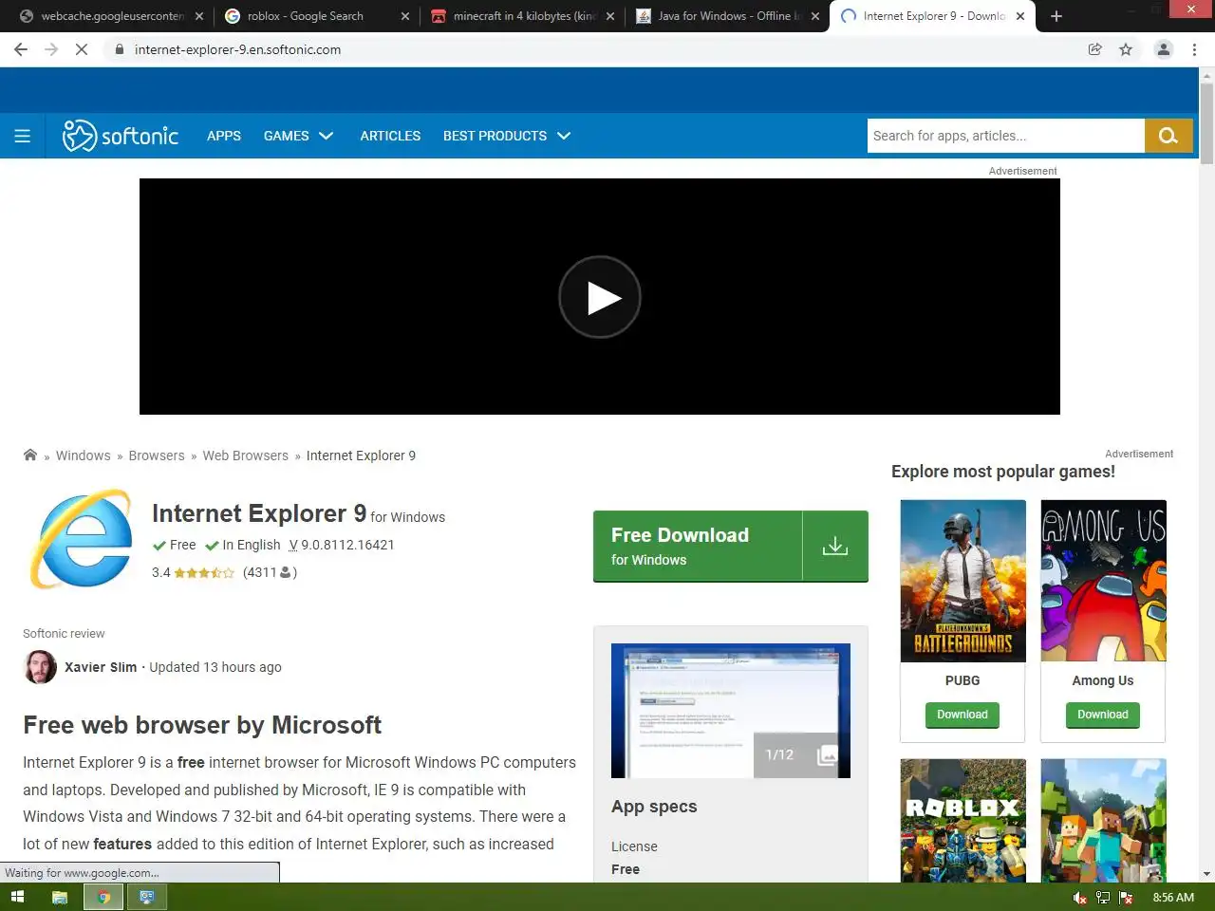Viewport: 1215px width, 911px height.
Task: Bookmark this tab with the star
Action: click(1126, 49)
